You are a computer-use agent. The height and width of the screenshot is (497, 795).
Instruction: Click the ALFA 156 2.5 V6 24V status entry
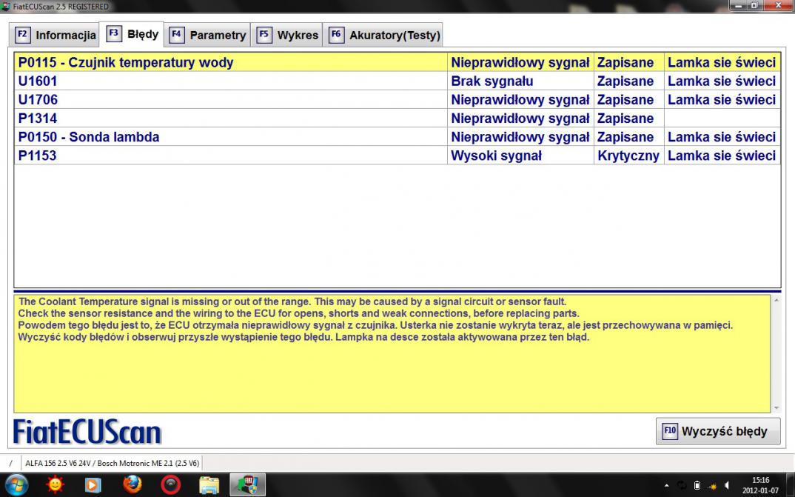pos(112,463)
